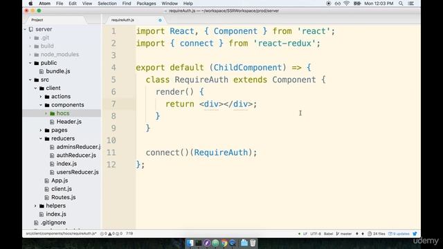This screenshot has height=249, width=443.
Task: Open adminsReducer.js file
Action: (x=78, y=147)
